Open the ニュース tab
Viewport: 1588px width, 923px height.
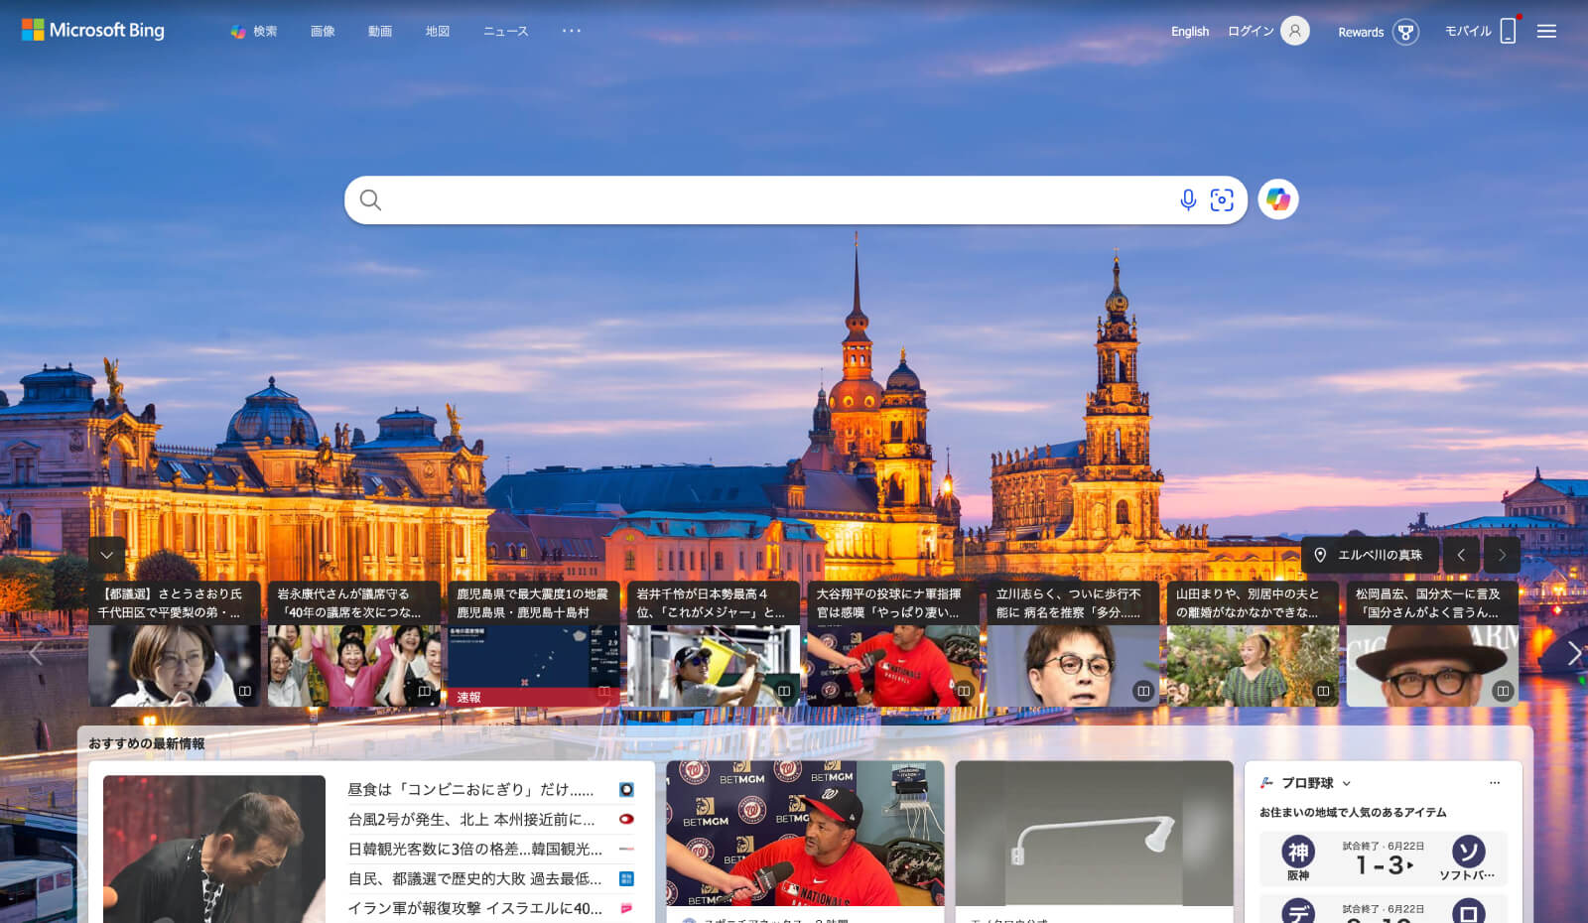tap(506, 32)
